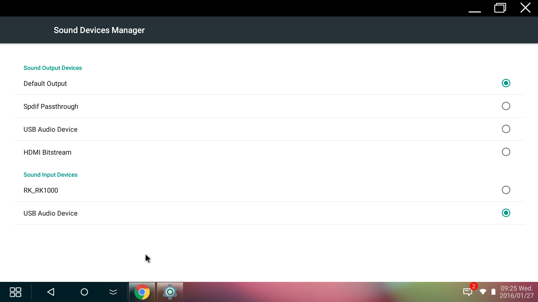This screenshot has width=538, height=302.
Task: Open the app grid launcher icon
Action: click(x=15, y=292)
